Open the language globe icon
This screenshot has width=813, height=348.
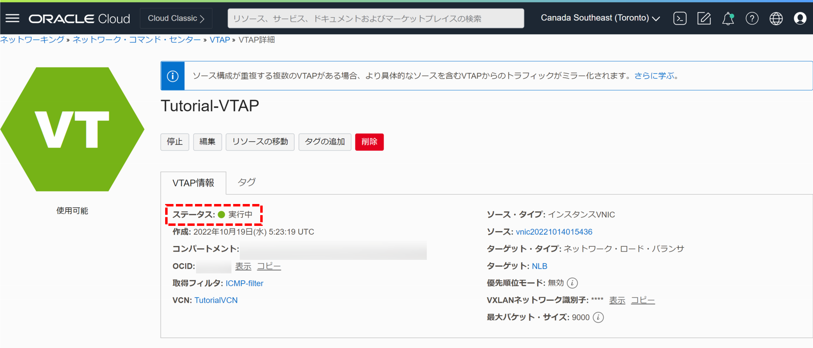coord(776,18)
